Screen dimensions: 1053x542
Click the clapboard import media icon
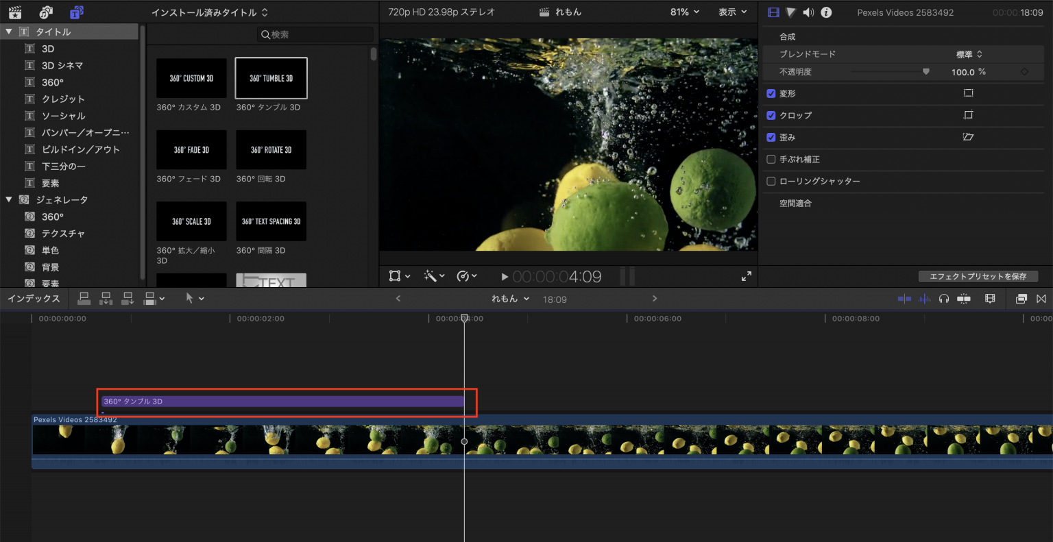(x=15, y=12)
